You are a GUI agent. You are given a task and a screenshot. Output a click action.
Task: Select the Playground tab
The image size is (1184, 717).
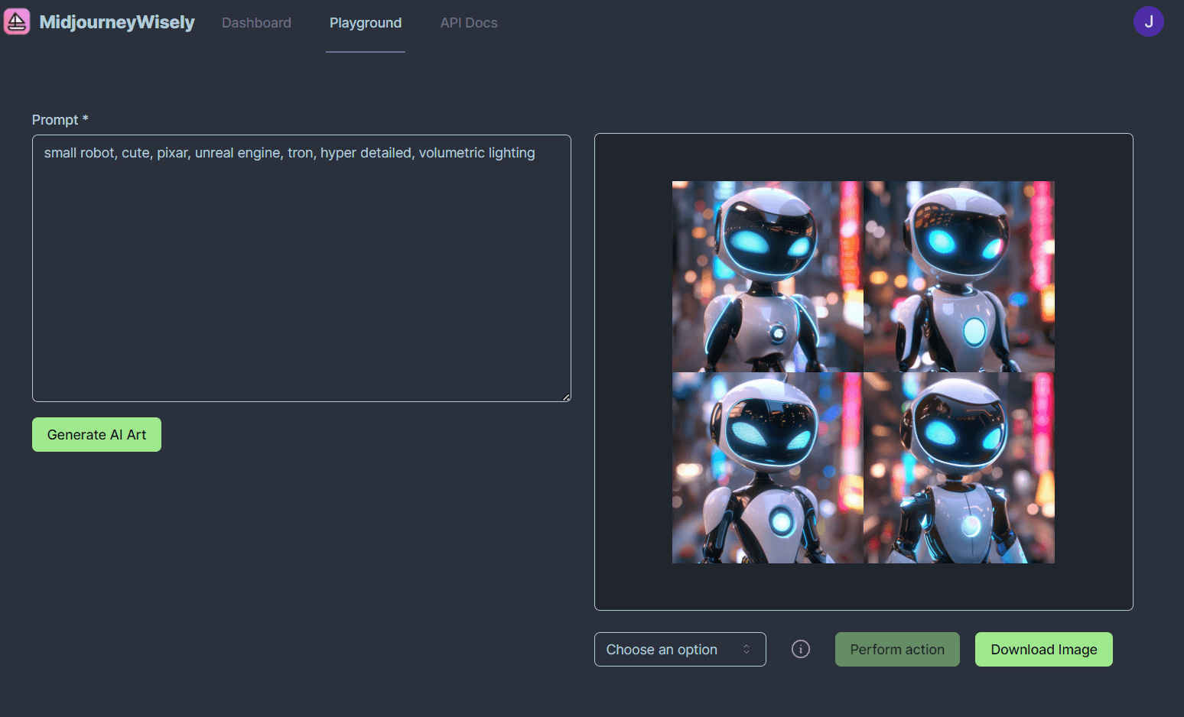pyautogui.click(x=365, y=22)
